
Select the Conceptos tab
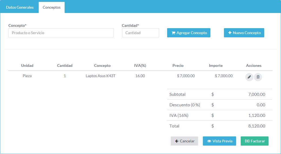point(52,7)
